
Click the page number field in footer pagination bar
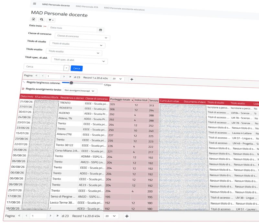38,216
